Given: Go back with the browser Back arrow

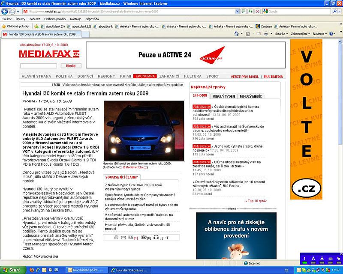Looking at the screenshot, I should pos(5,11).
